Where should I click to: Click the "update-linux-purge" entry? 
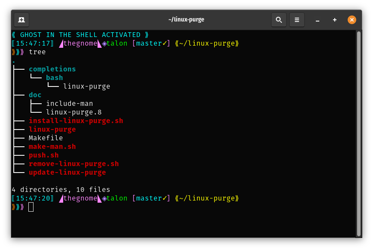pyautogui.click(x=67, y=173)
